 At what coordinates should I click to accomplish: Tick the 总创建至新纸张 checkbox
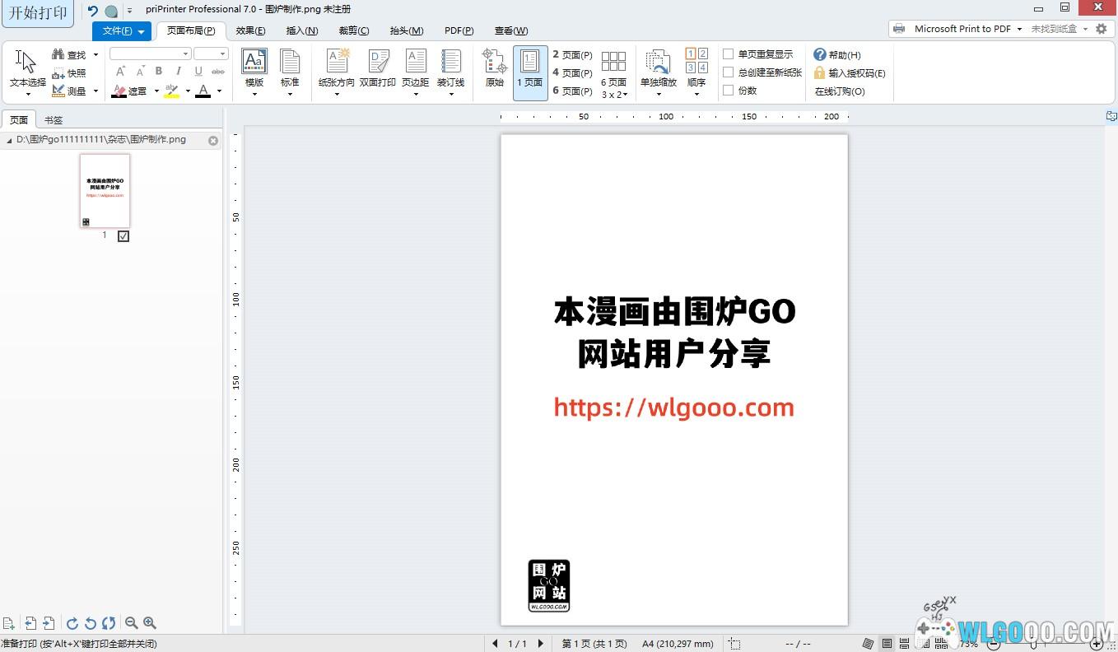[x=729, y=72]
